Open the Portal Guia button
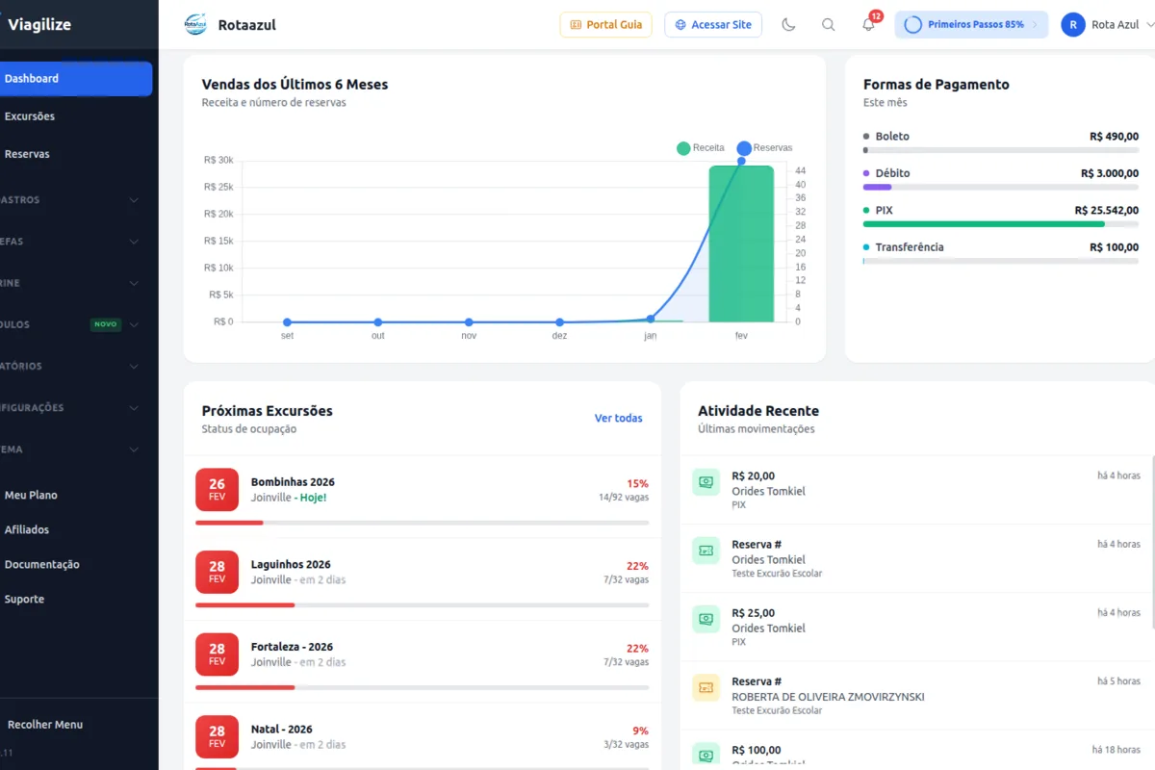The width and height of the screenshot is (1155, 770). pos(606,25)
